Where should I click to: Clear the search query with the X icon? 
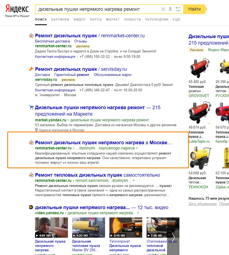(x=163, y=9)
